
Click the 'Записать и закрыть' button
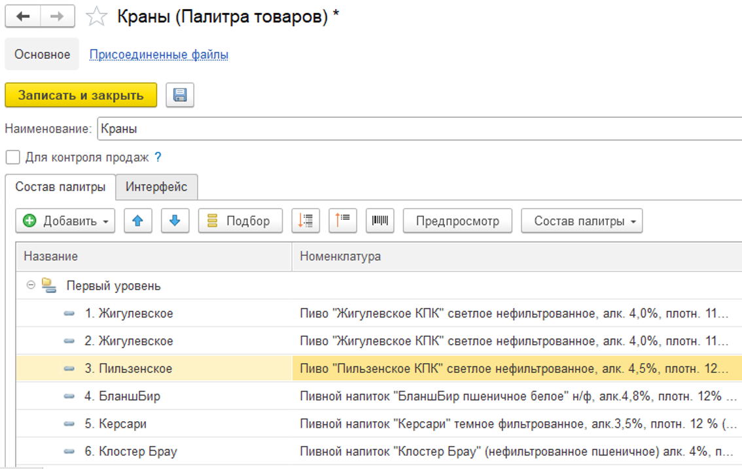click(x=80, y=96)
